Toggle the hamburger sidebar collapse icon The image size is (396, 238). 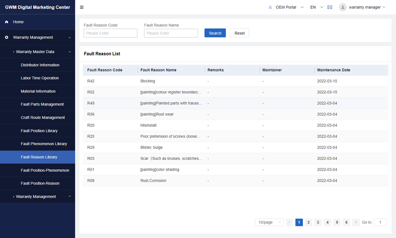tap(82, 7)
